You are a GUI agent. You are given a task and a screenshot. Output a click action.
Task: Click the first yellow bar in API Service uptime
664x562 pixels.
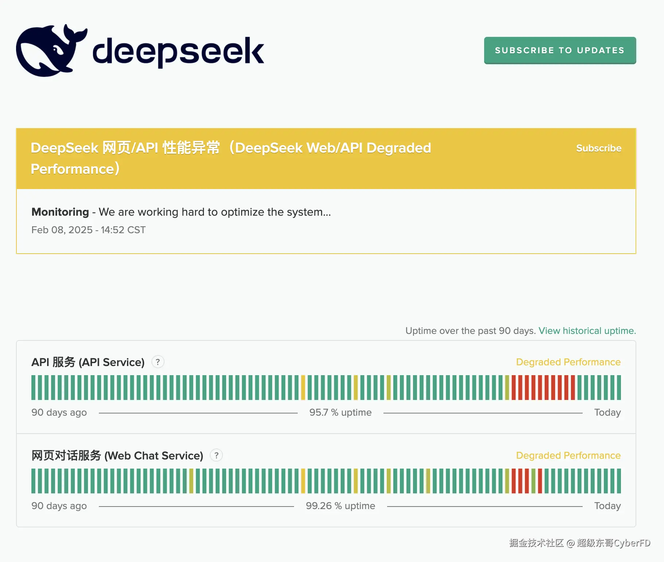tap(303, 388)
